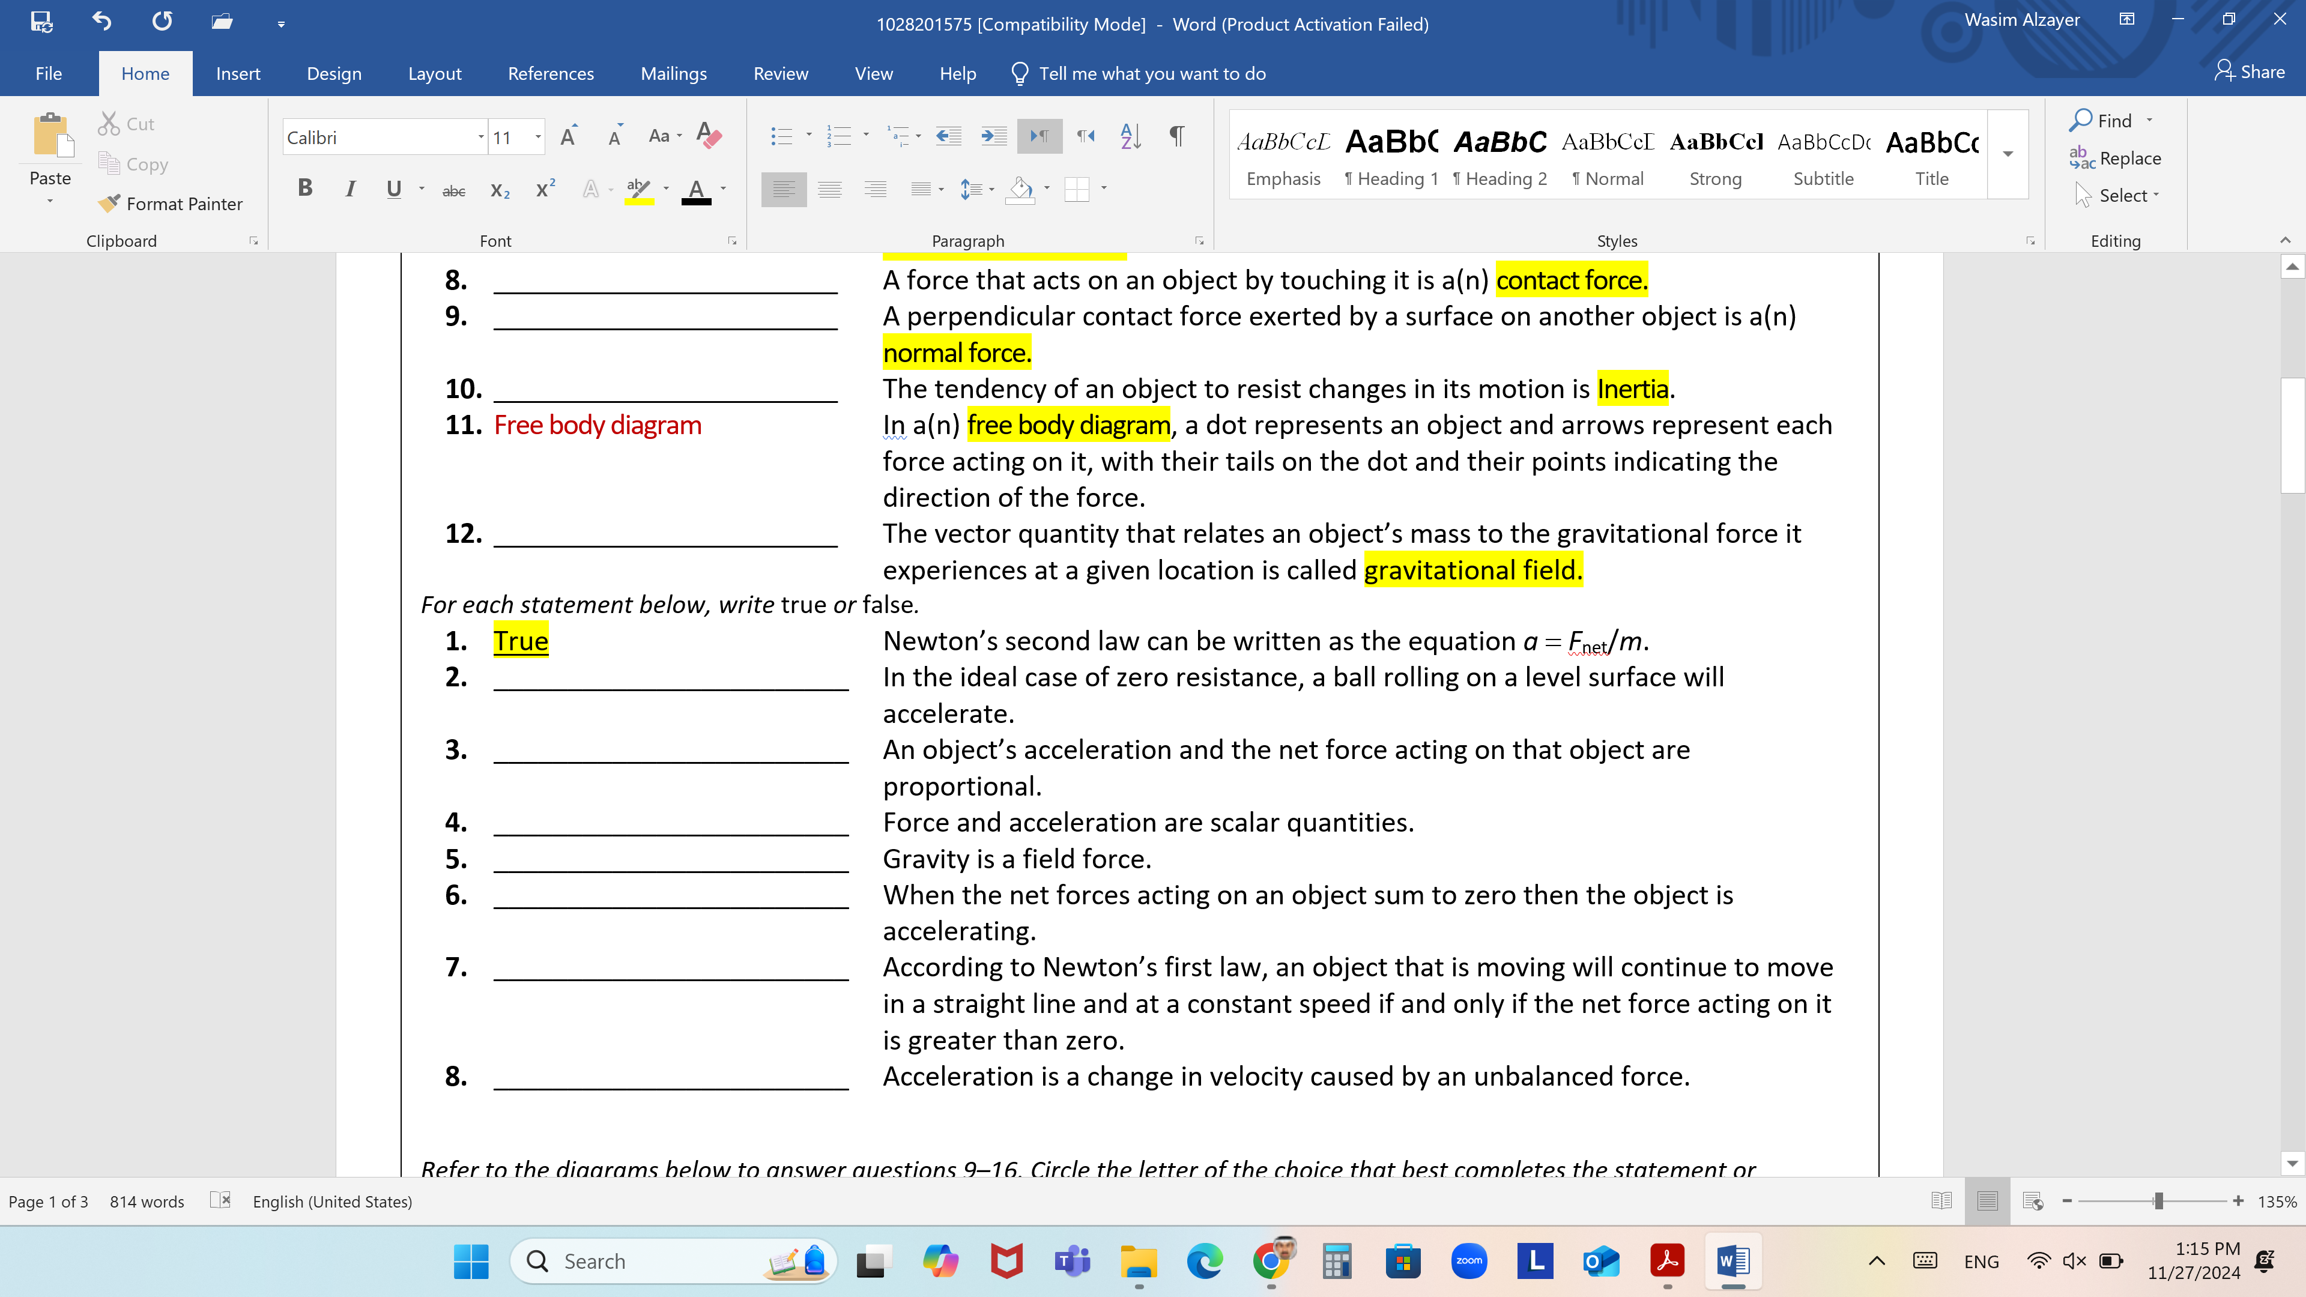This screenshot has height=1297, width=2306.
Task: Switch to the Review tab
Action: click(x=781, y=73)
